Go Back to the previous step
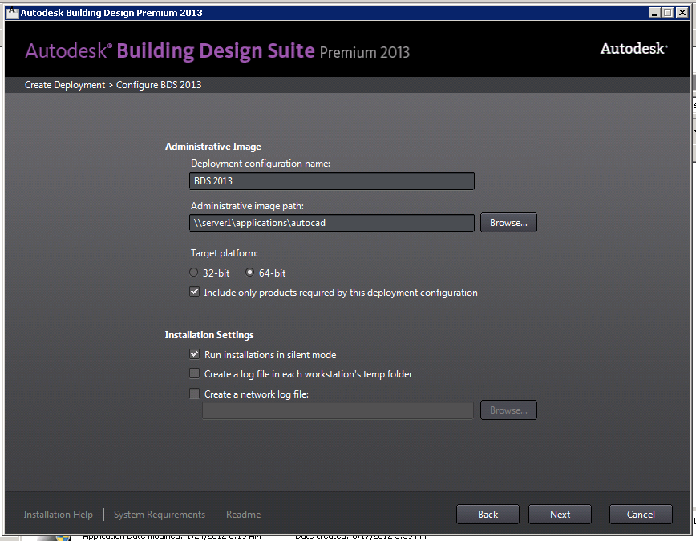This screenshot has width=696, height=541. [x=488, y=515]
